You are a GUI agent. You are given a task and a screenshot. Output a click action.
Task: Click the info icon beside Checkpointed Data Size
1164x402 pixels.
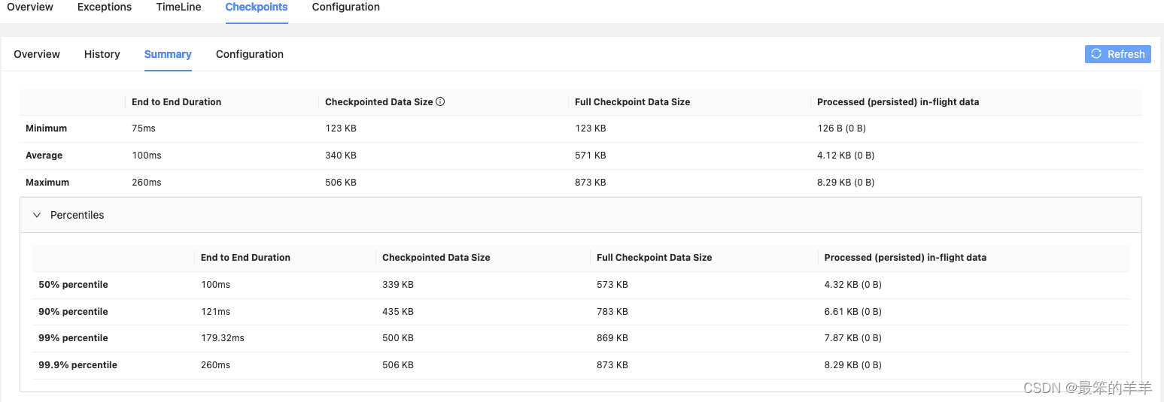click(x=440, y=101)
